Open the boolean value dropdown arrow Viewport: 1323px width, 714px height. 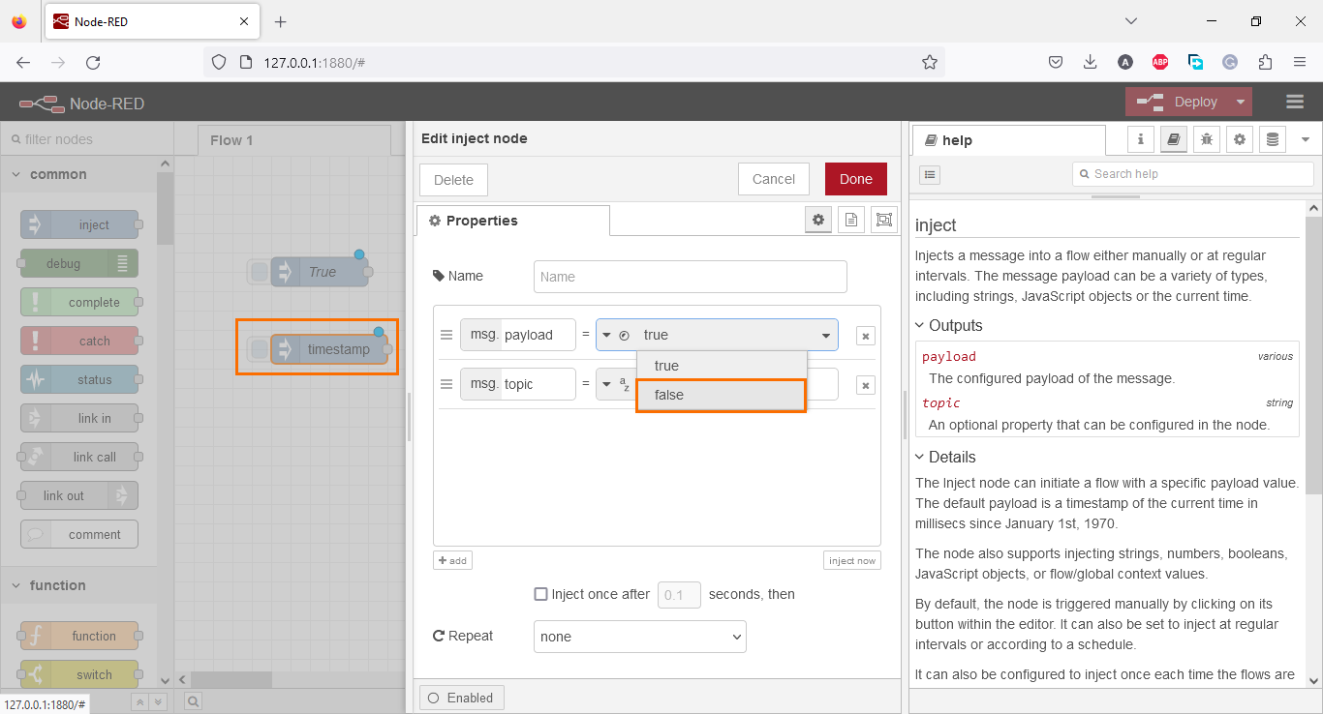tap(827, 336)
